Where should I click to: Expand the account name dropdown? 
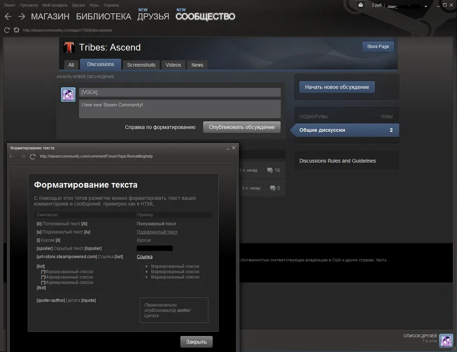pos(425,6)
